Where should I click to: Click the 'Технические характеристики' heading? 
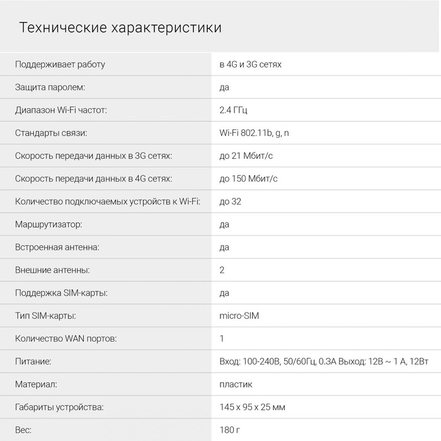tap(120, 28)
